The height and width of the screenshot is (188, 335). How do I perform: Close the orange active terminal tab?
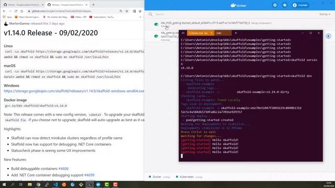coord(211,33)
